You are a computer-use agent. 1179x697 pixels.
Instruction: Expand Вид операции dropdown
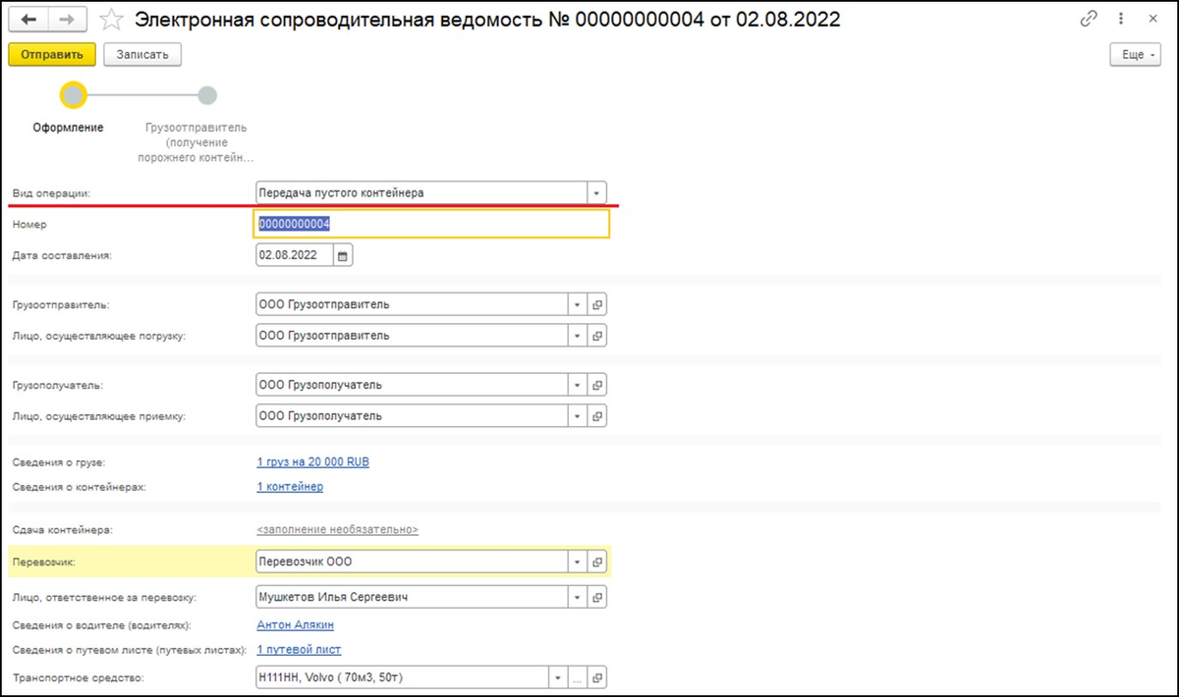click(x=596, y=193)
